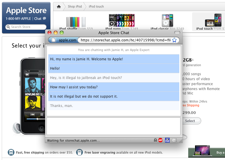The image size is (225, 160).
Task: Click 'You are chatting with Jamie H' header text
Action: pos(114,50)
